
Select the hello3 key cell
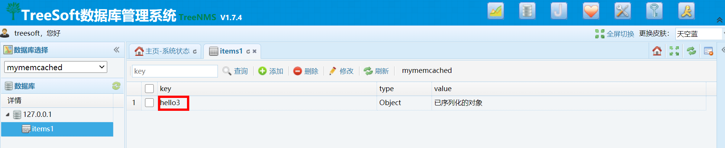point(267,103)
